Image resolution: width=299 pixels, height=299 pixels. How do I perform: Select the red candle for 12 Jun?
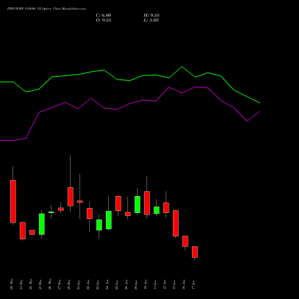166,208
